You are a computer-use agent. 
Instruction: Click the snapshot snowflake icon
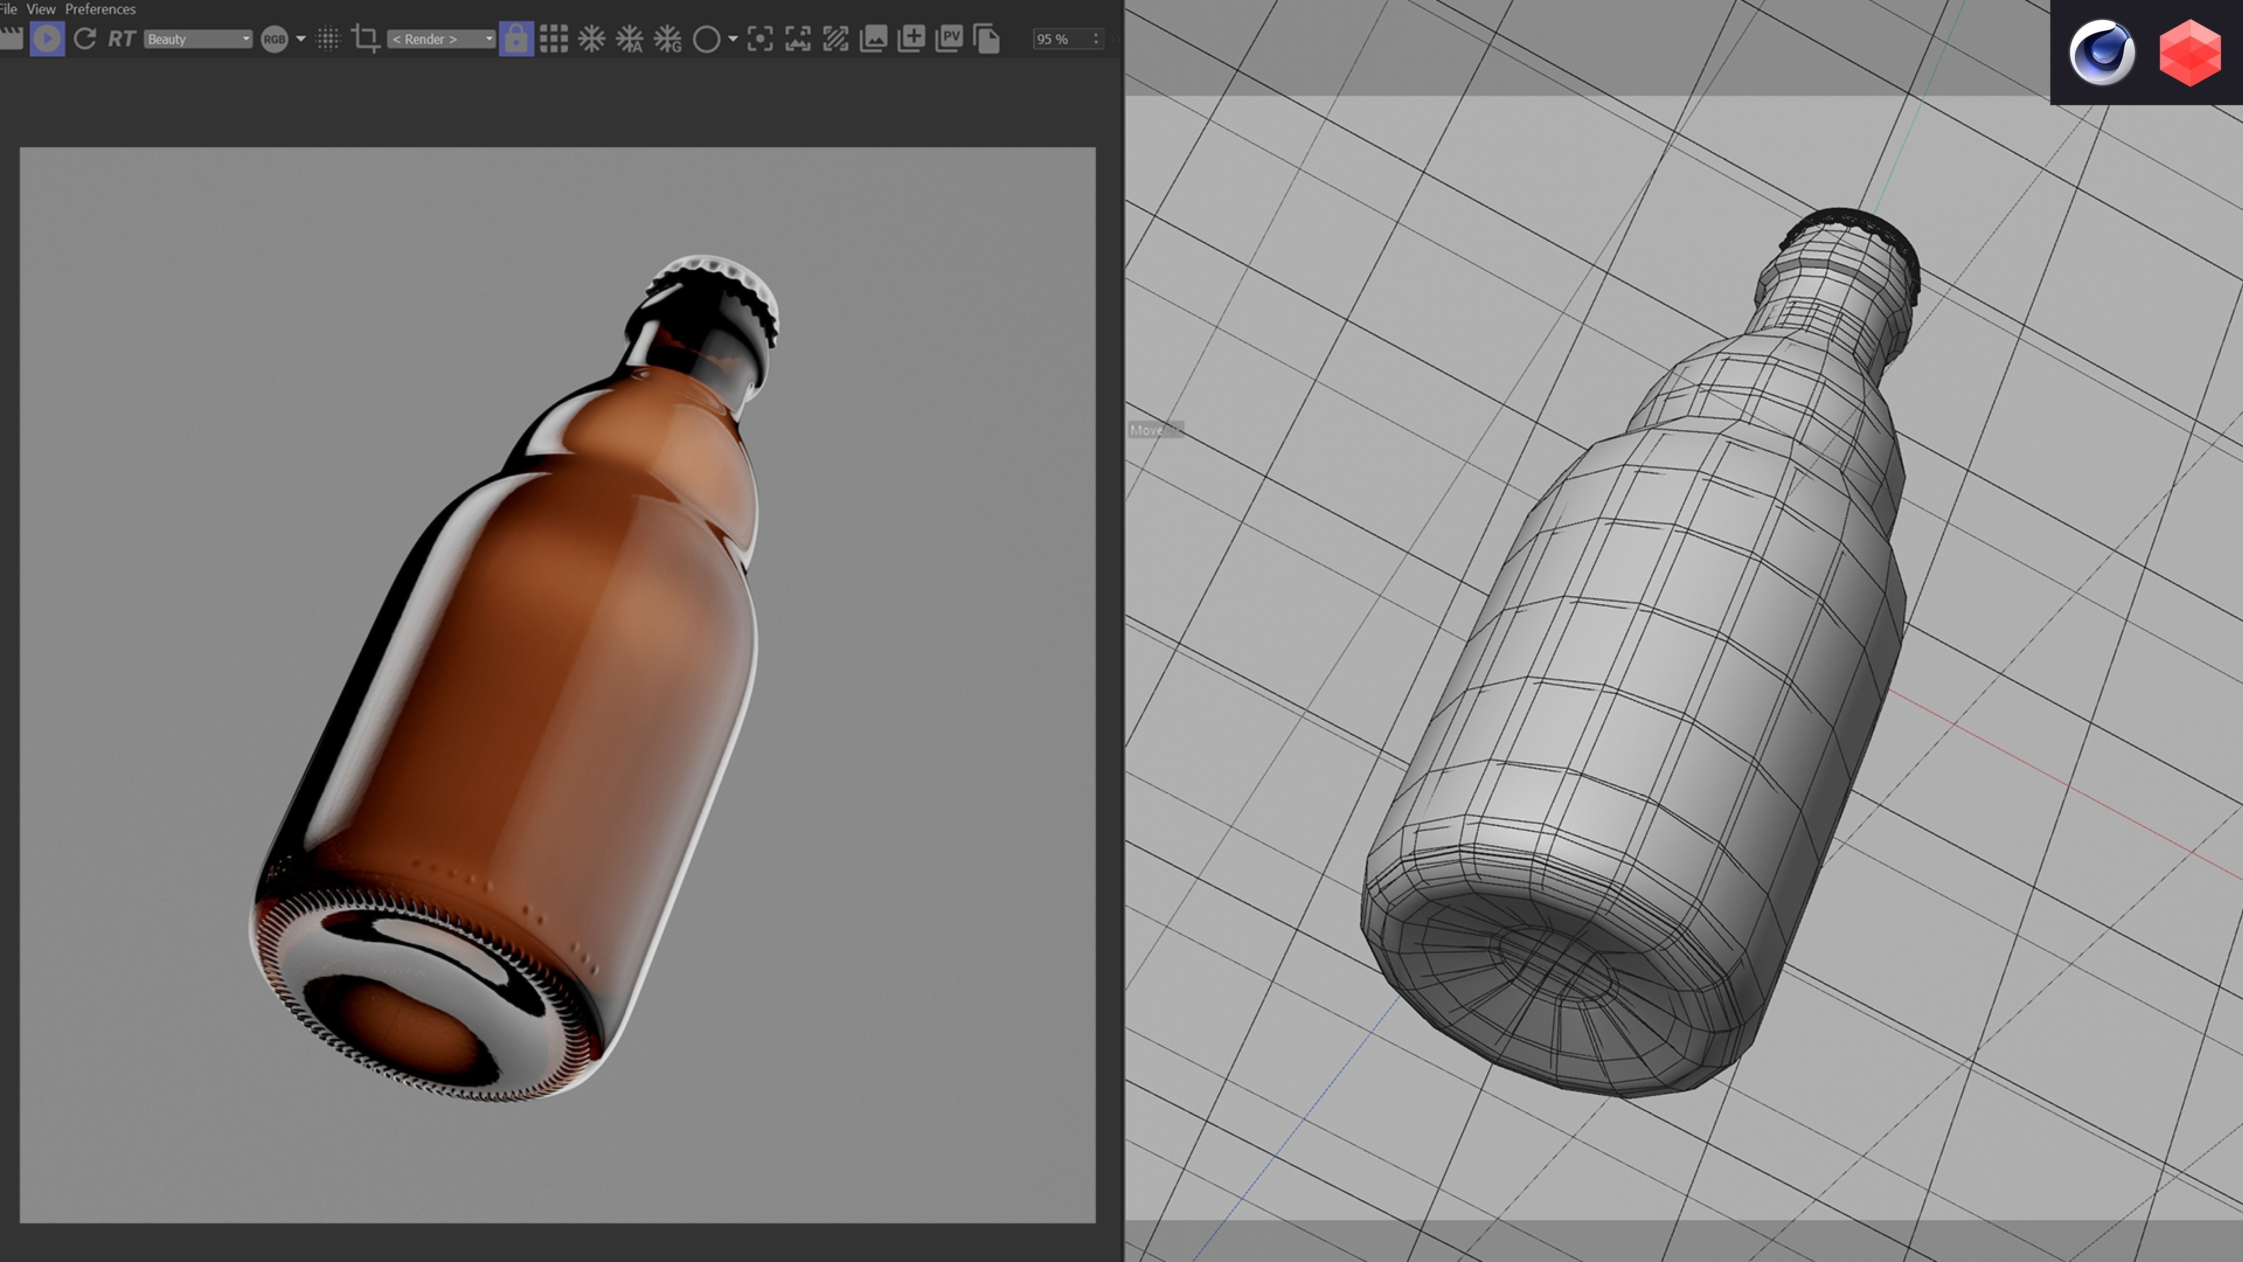pos(591,38)
